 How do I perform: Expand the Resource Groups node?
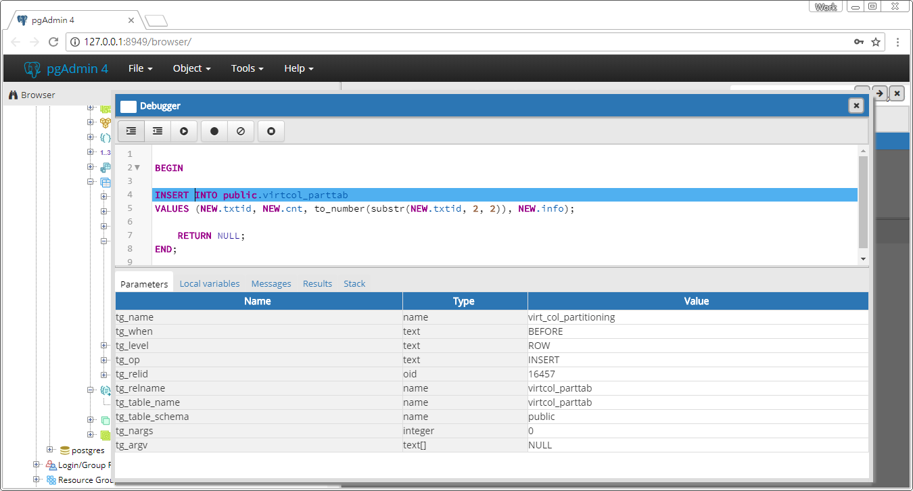37,480
